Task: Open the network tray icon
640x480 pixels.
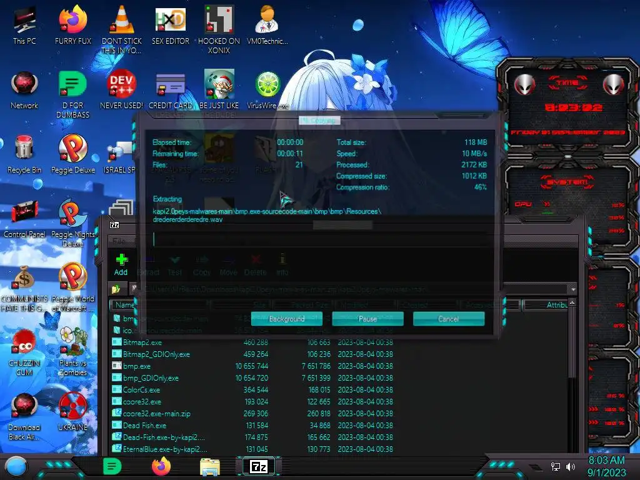Action: click(x=556, y=466)
